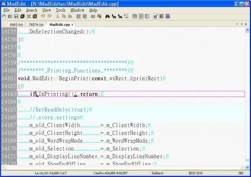Click m_DisplayLineNumber on line 14171
The image size is (251, 177).
pos(135,156)
